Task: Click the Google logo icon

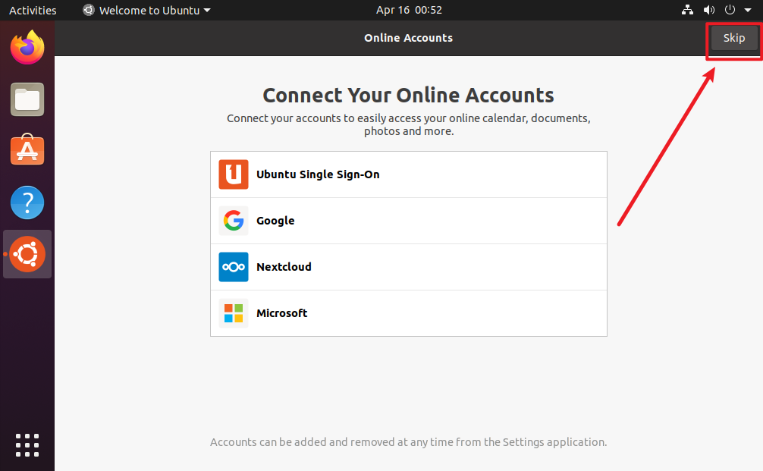Action: click(x=234, y=221)
